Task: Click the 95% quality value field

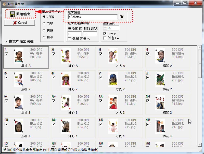Action: [x=113, y=28]
